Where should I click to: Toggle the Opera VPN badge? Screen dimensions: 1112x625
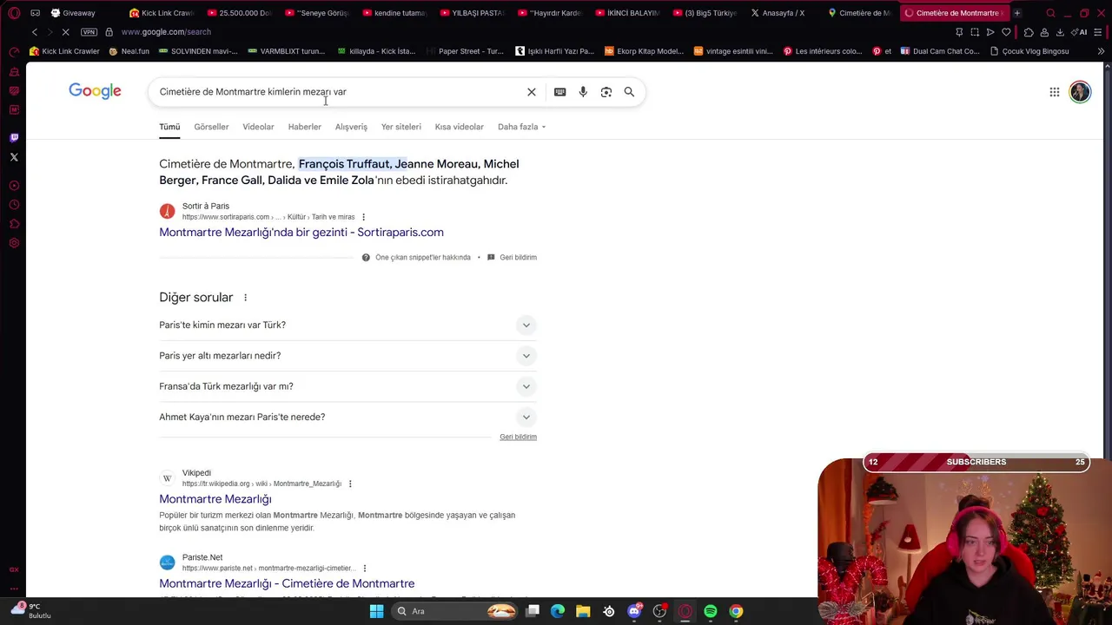pos(89,32)
